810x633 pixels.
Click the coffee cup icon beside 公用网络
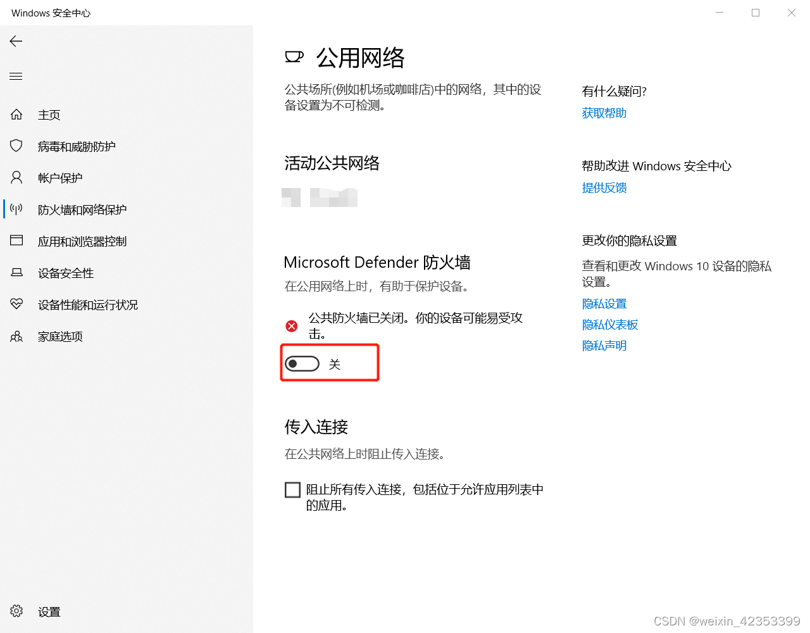[294, 58]
